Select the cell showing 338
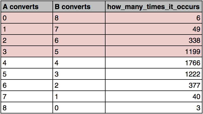Image resolution: width=203 pixels, height=114 pixels. (x=154, y=40)
